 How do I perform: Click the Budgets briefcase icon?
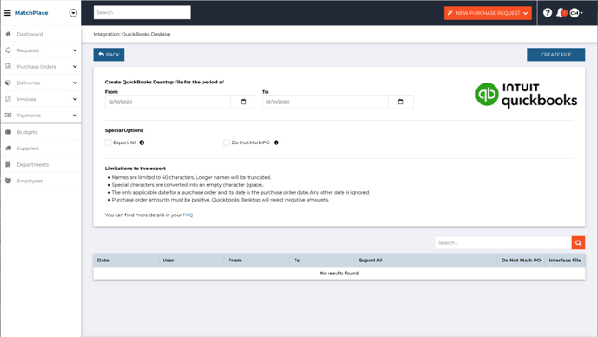[8, 132]
